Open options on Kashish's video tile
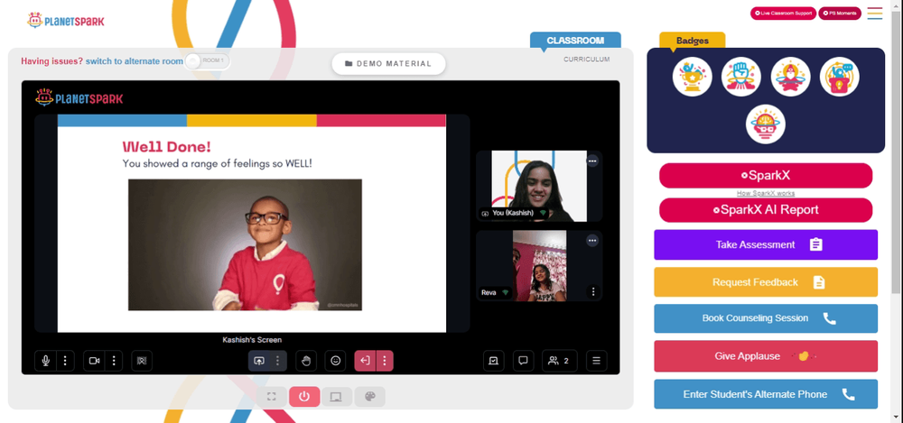903x423 pixels. (592, 161)
